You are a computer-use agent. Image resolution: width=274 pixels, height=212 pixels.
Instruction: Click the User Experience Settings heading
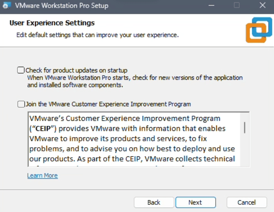pos(52,23)
